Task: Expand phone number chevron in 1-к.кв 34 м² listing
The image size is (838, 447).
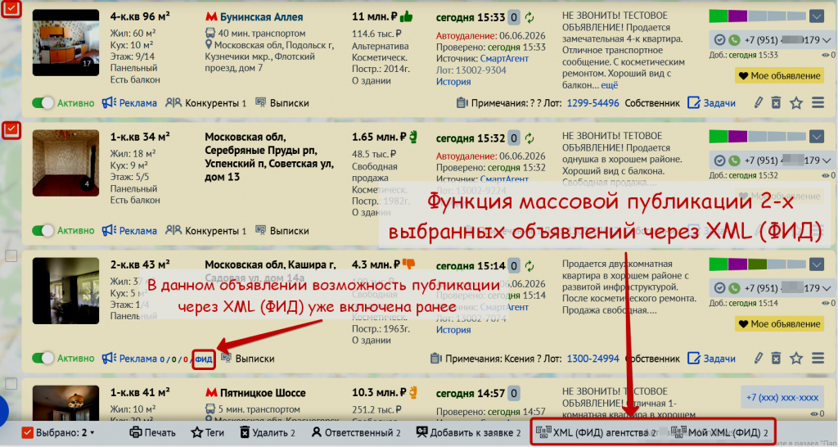Action: pyautogui.click(x=827, y=160)
